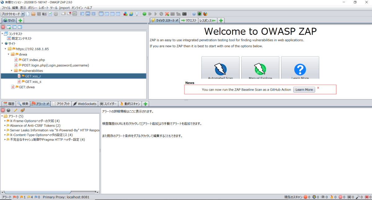This screenshot has width=372, height=200.
Task: Open Options gear icon in toolbar
Action: [56, 14]
